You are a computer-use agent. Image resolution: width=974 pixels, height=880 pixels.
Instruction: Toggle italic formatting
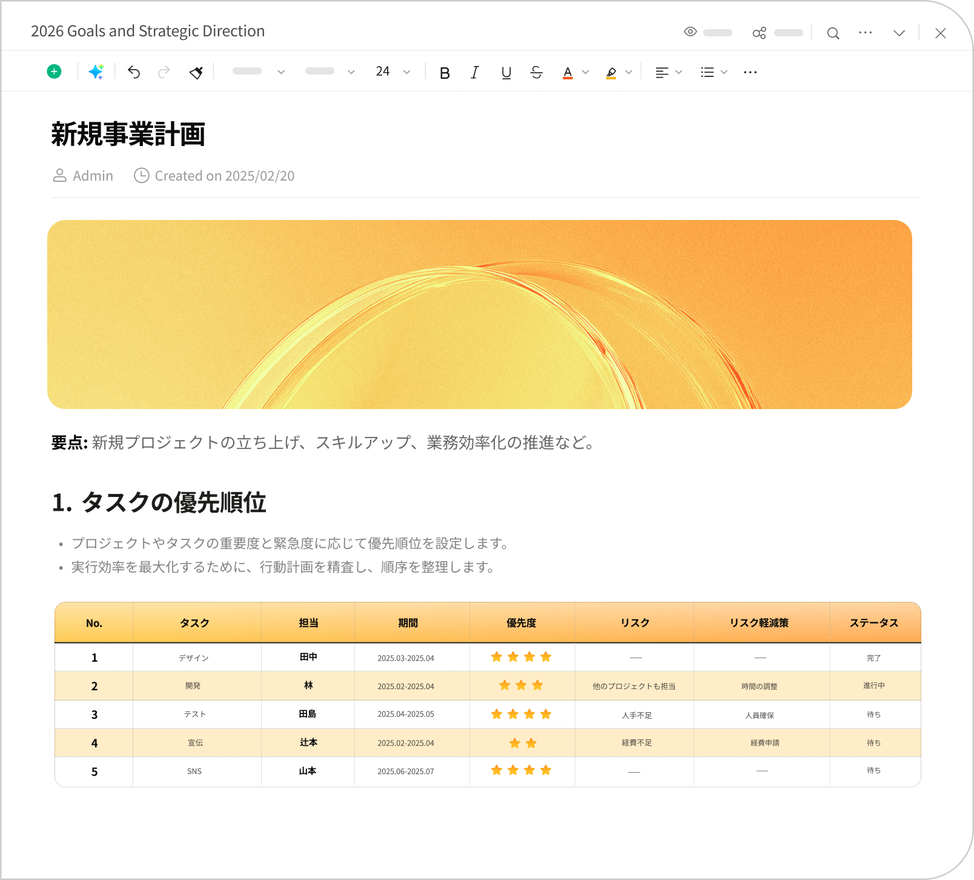pos(475,72)
